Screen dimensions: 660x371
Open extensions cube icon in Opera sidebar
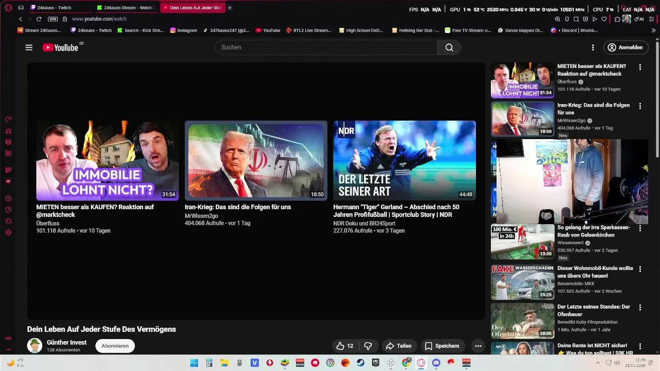point(8,221)
